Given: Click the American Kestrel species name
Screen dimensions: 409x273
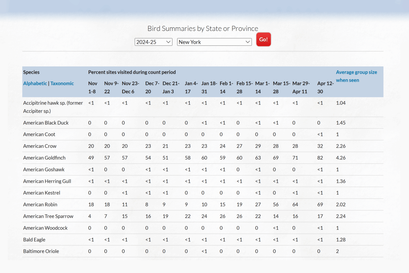Looking at the screenshot, I should 42,193.
